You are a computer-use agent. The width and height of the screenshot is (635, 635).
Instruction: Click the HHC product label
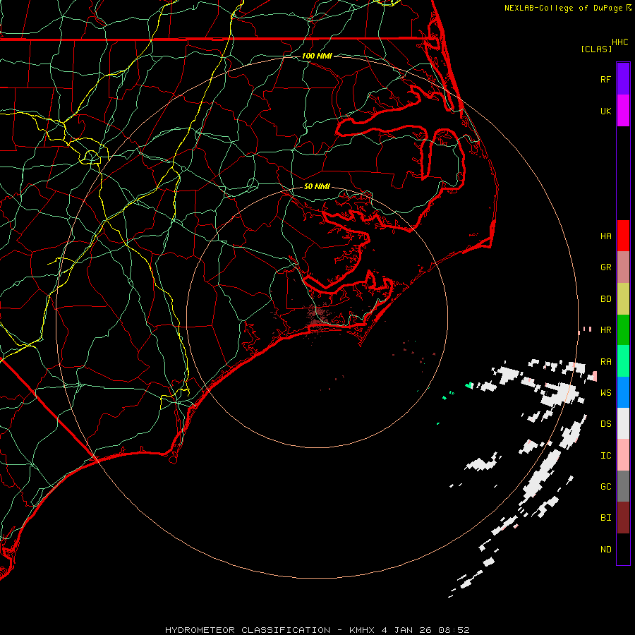pyautogui.click(x=619, y=42)
